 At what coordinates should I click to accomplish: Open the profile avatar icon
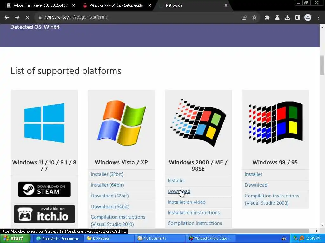coord(308,17)
